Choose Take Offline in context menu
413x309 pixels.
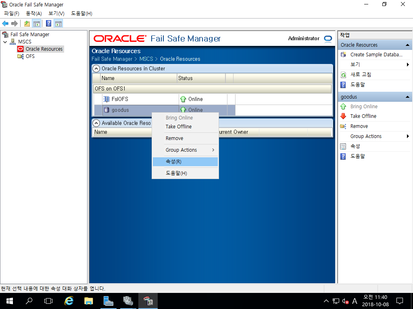click(185, 127)
